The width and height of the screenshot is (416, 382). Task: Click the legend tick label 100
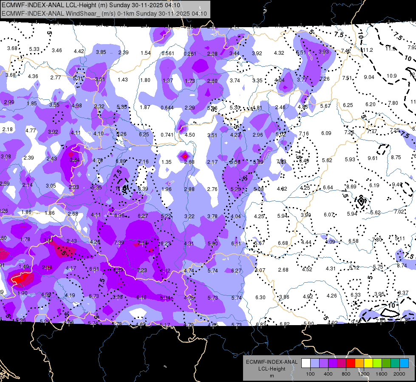310,374
